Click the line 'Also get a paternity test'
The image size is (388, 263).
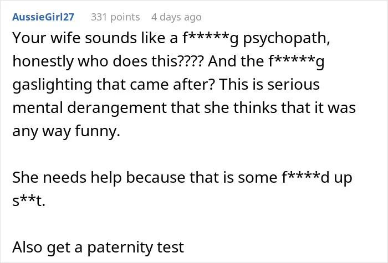(x=98, y=247)
